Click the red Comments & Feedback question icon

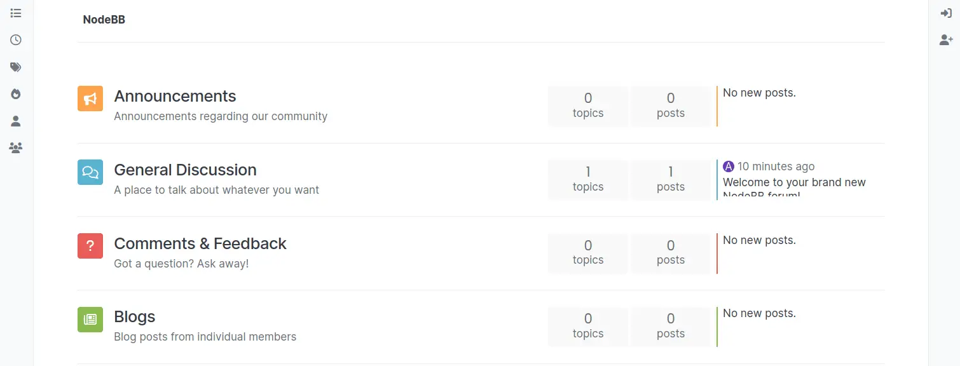point(90,246)
